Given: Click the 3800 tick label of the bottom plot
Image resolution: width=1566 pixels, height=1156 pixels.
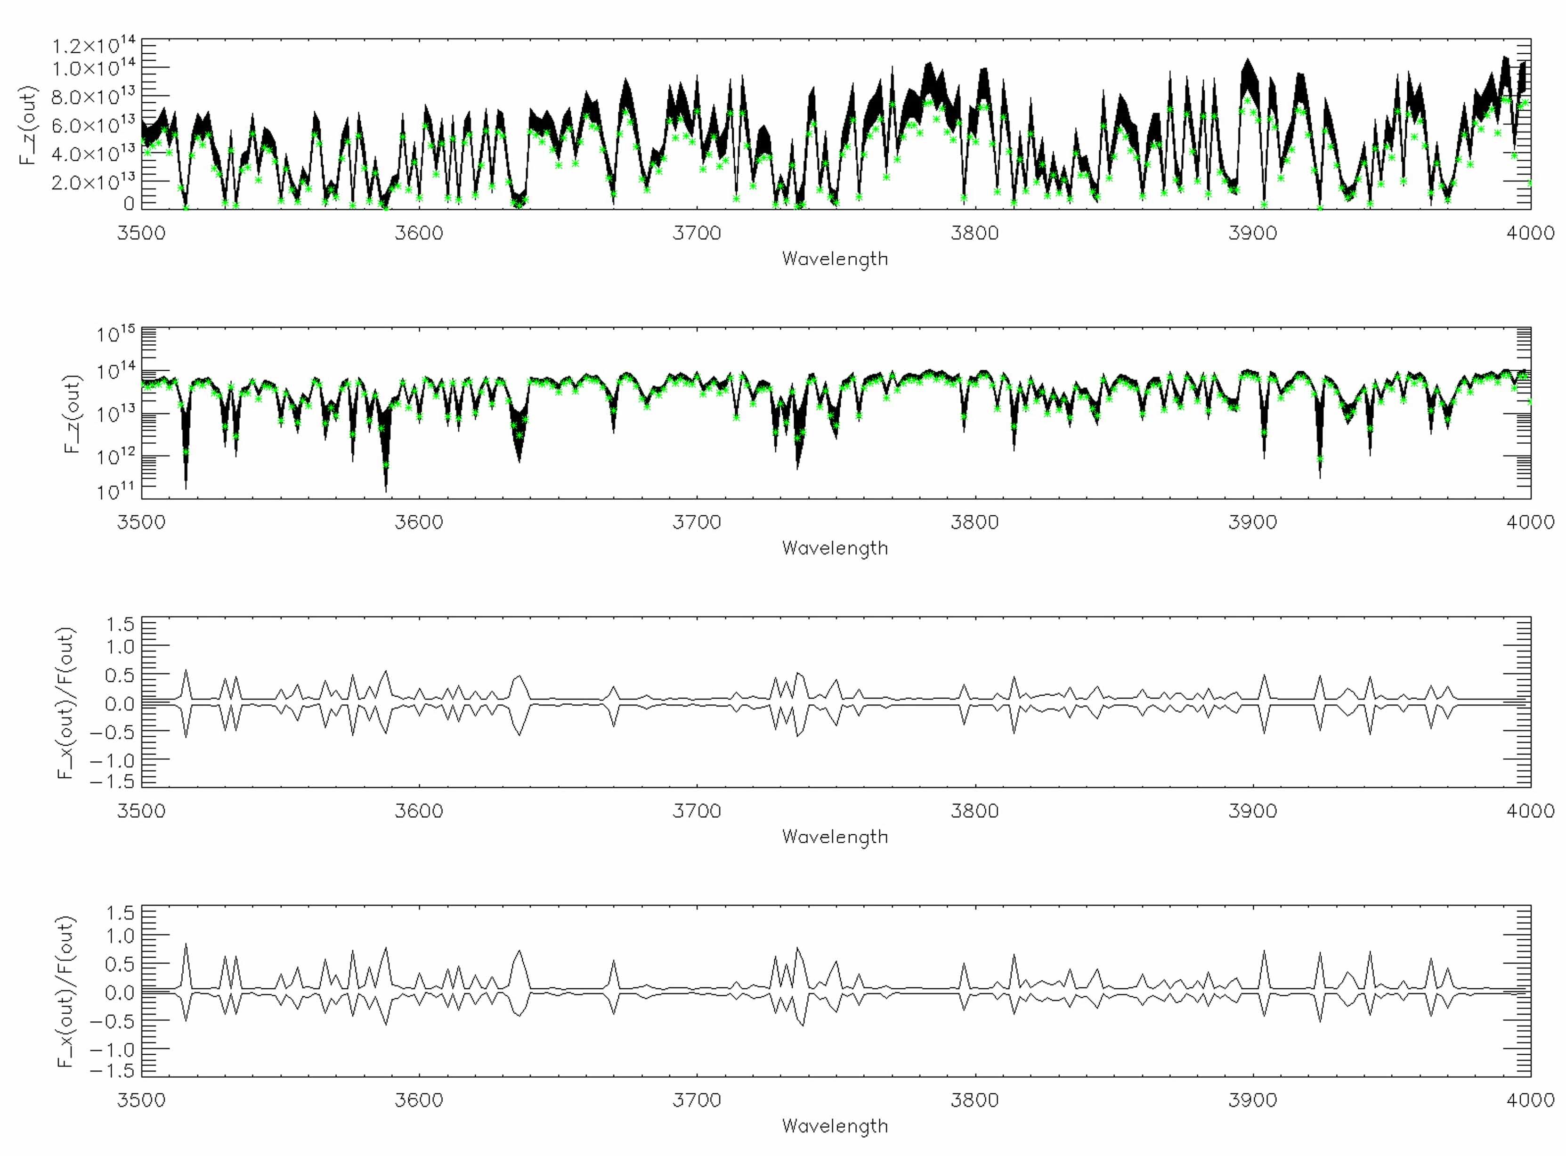Looking at the screenshot, I should tap(975, 1100).
